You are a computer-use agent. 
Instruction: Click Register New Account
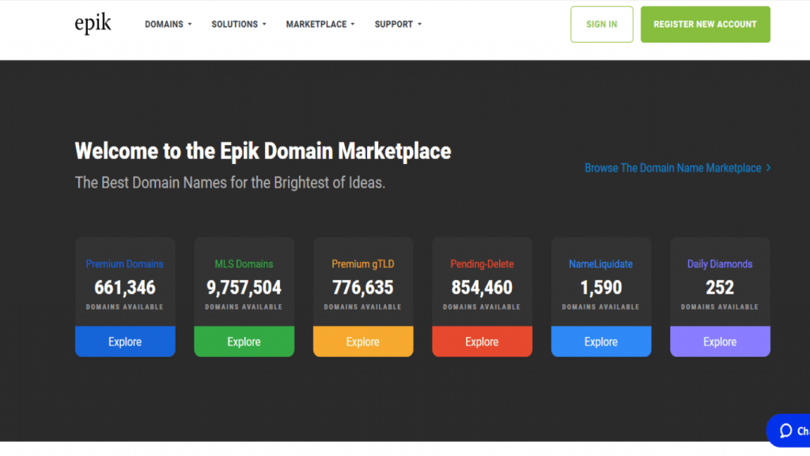click(x=705, y=25)
